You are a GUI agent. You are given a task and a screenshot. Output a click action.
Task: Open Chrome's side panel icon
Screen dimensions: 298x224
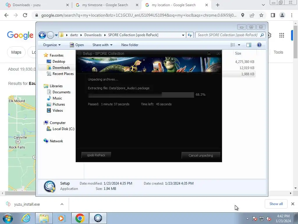click(273, 15)
